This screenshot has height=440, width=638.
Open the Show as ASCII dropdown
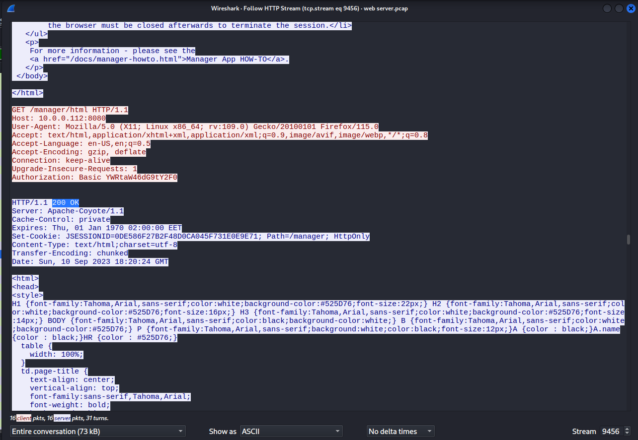tap(292, 431)
